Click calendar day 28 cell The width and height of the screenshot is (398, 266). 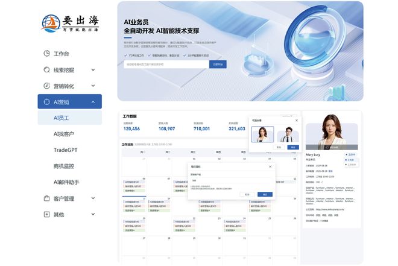pyautogui.click(x=159, y=246)
